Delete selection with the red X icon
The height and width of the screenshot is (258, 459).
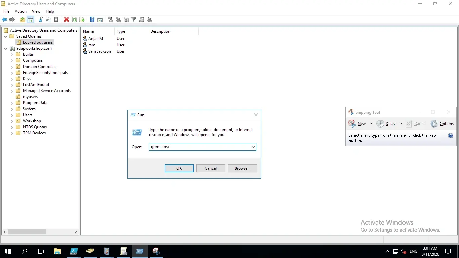[x=67, y=20]
